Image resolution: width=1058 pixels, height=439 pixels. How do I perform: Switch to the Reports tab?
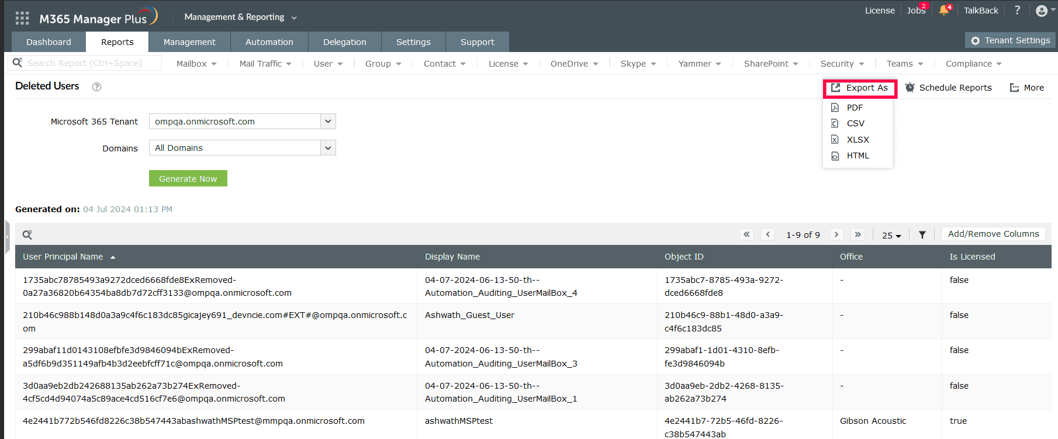[x=117, y=42]
